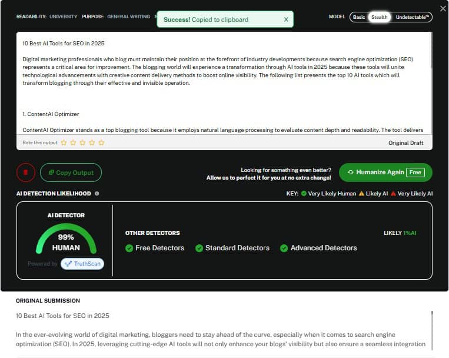Rate the output five stars
Image resolution: width=449 pixels, height=358 pixels.
101,142
